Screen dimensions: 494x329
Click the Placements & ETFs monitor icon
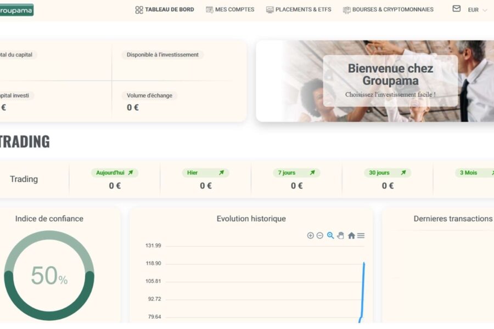pos(270,10)
